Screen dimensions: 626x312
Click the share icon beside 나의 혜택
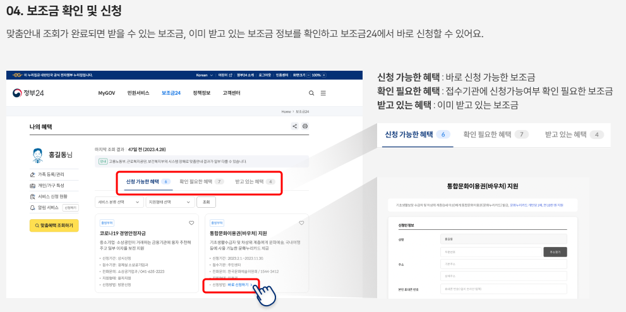point(294,126)
